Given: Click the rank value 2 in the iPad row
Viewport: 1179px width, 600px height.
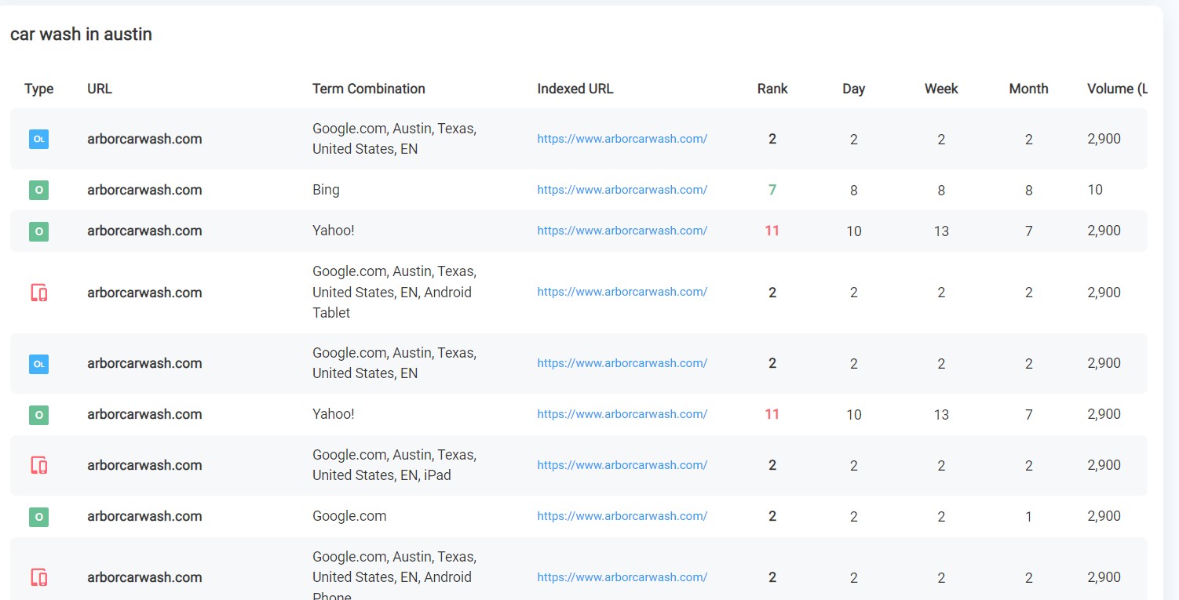Looking at the screenshot, I should tap(772, 465).
